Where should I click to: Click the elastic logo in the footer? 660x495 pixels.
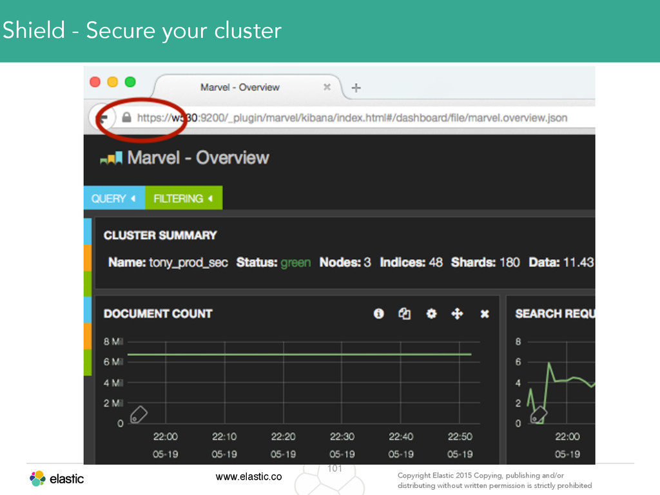57,479
